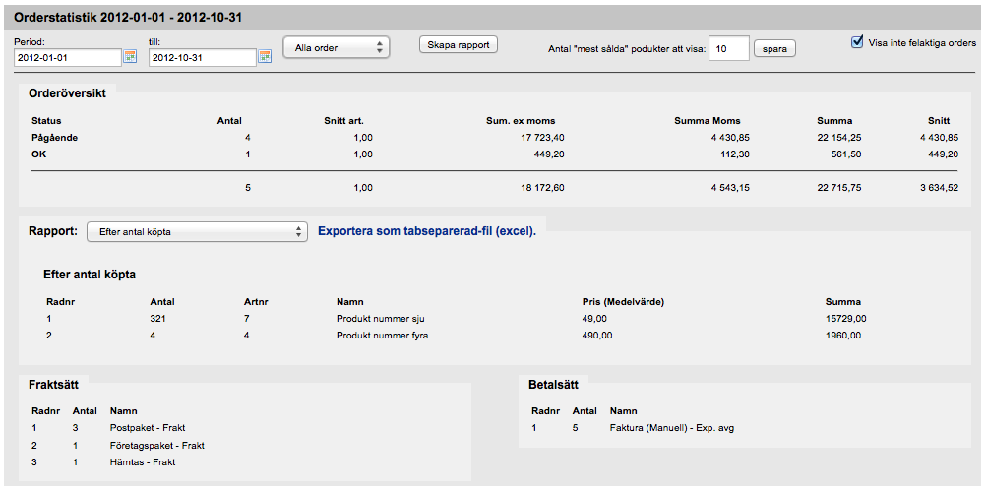Click 'Postpaket - Frakt' shipping entry

(148, 428)
